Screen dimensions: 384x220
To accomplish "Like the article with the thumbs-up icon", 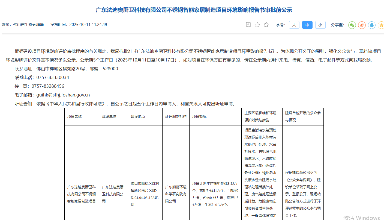I will point(257,25).
